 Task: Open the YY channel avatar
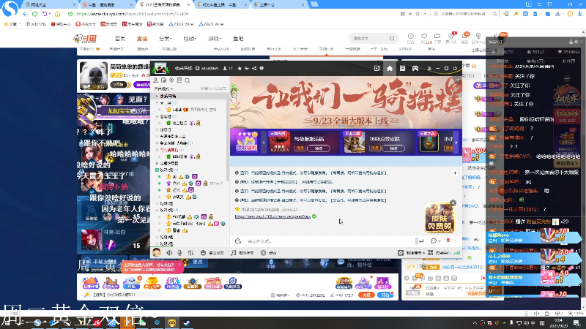point(160,68)
